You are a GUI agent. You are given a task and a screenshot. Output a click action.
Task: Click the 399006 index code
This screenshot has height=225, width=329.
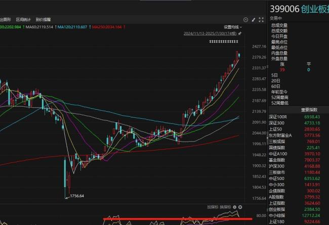[284, 9]
